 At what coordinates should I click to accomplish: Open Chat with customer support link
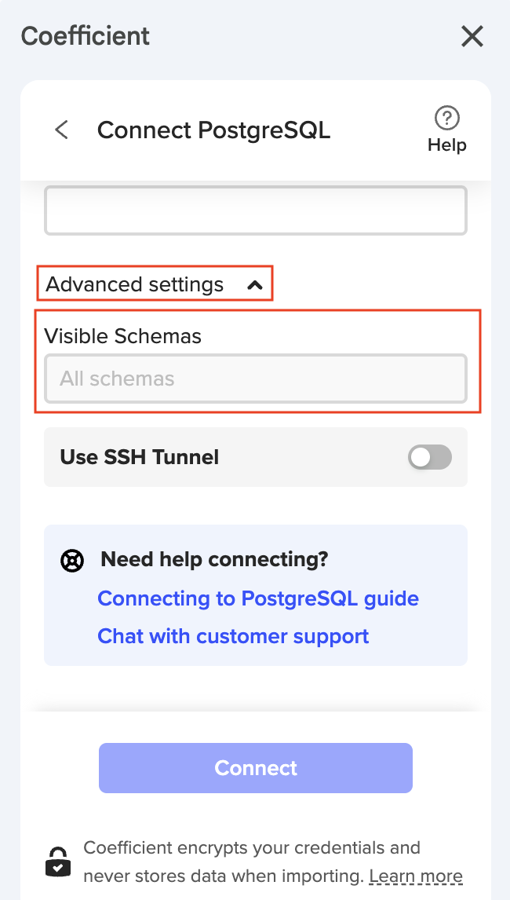(233, 635)
